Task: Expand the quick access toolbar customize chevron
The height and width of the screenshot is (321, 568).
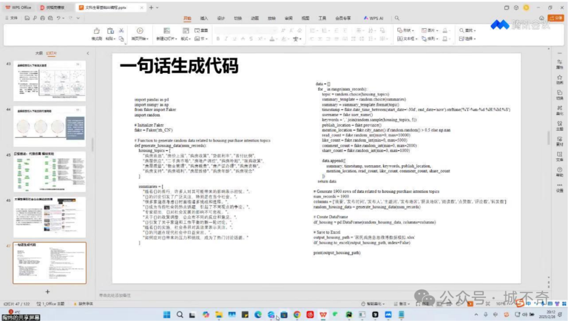Action: coord(78,18)
